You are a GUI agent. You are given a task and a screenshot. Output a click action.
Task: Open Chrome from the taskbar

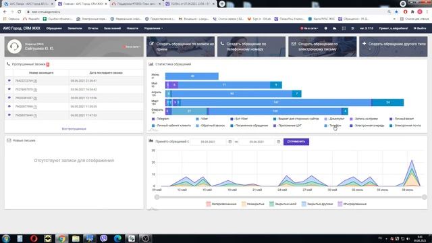[x=61, y=238]
